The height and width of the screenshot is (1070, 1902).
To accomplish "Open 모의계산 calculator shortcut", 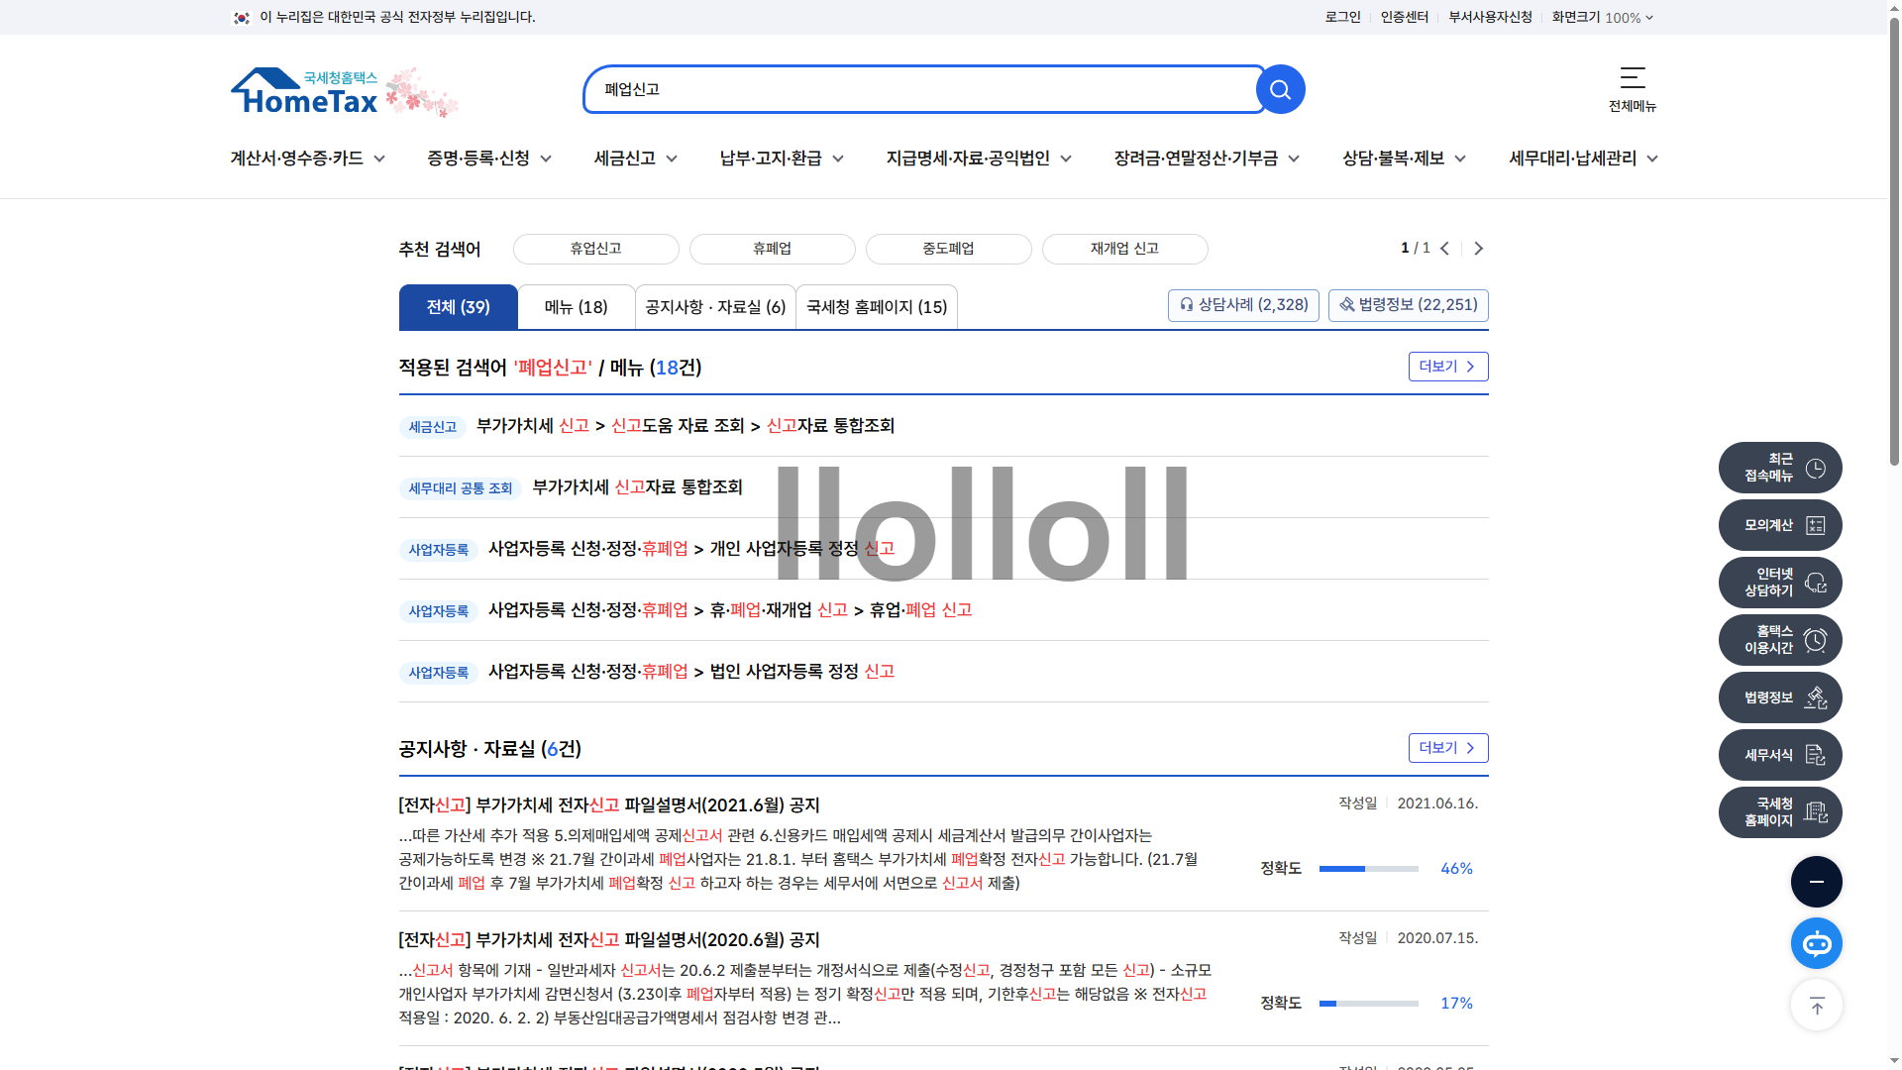I will pyautogui.click(x=1779, y=525).
